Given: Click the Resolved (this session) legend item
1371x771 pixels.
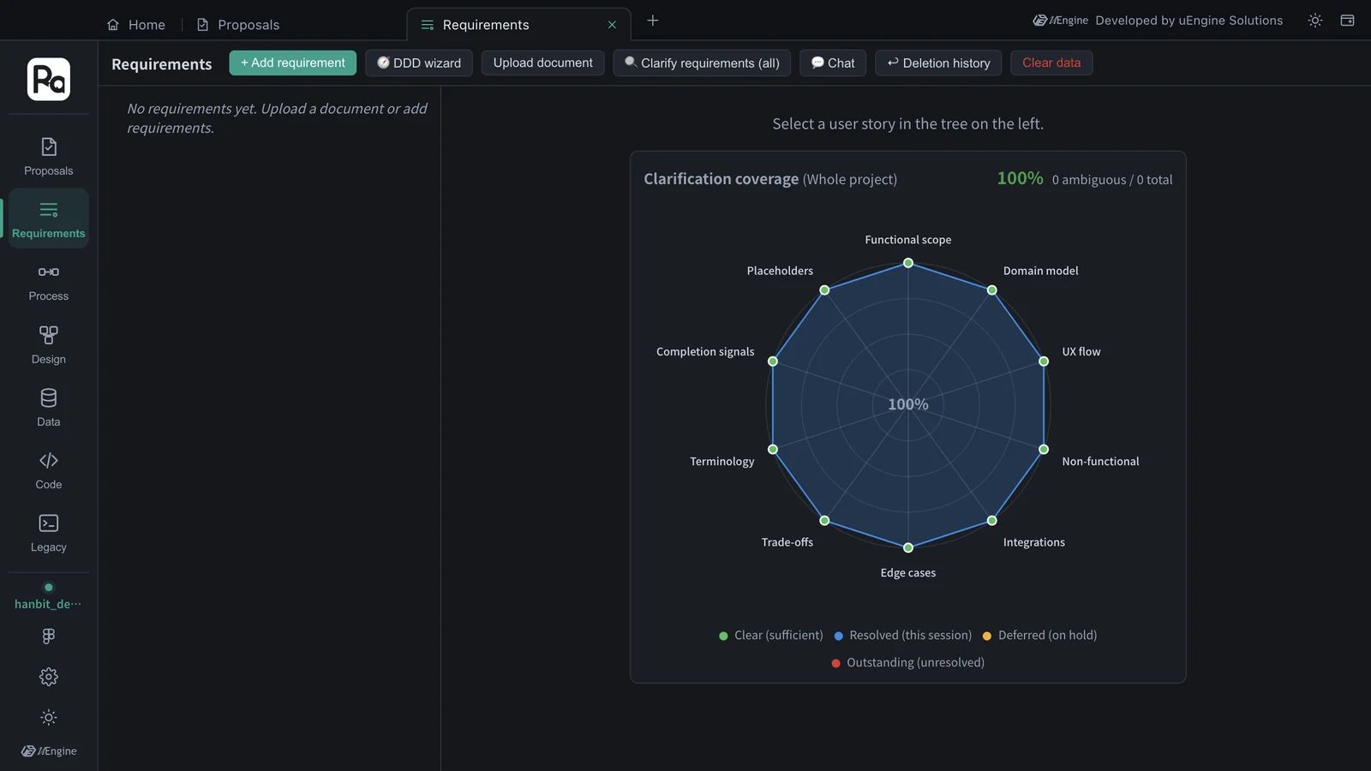Looking at the screenshot, I should [903, 636].
